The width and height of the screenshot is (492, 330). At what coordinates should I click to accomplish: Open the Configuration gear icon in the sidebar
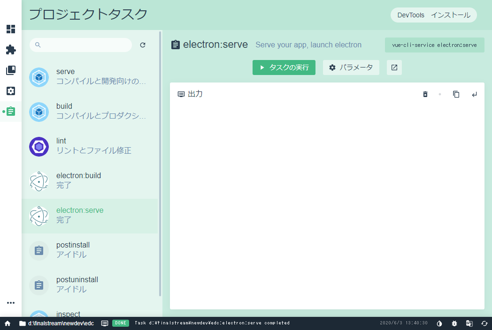[11, 91]
